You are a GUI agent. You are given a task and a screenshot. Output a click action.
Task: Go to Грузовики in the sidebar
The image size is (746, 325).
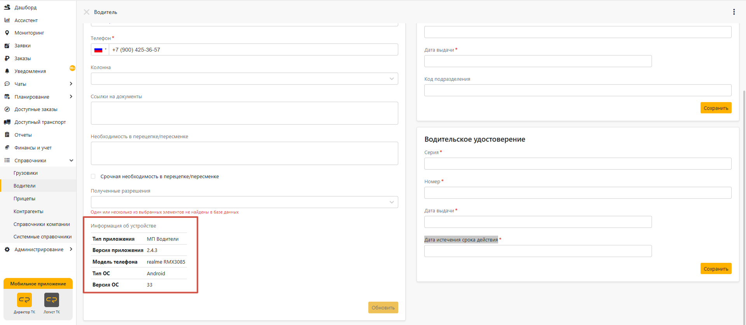click(26, 173)
